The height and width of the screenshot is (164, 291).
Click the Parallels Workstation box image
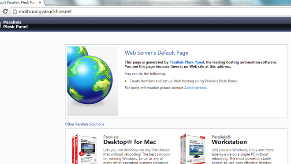coord(193,149)
